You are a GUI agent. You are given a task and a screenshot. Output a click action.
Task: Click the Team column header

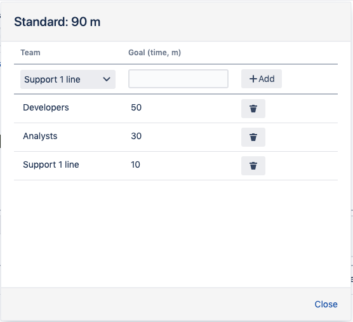point(30,53)
